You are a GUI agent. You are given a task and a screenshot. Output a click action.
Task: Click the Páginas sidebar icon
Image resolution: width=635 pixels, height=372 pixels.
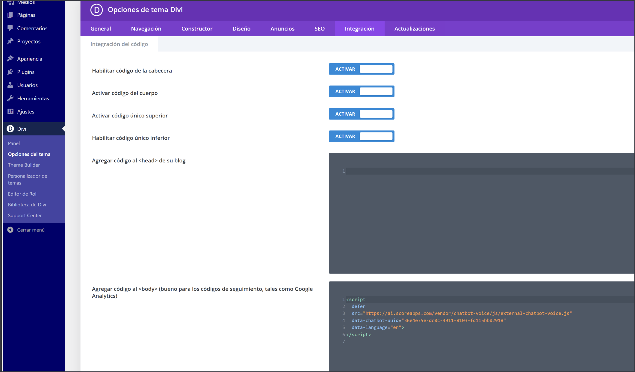point(10,15)
